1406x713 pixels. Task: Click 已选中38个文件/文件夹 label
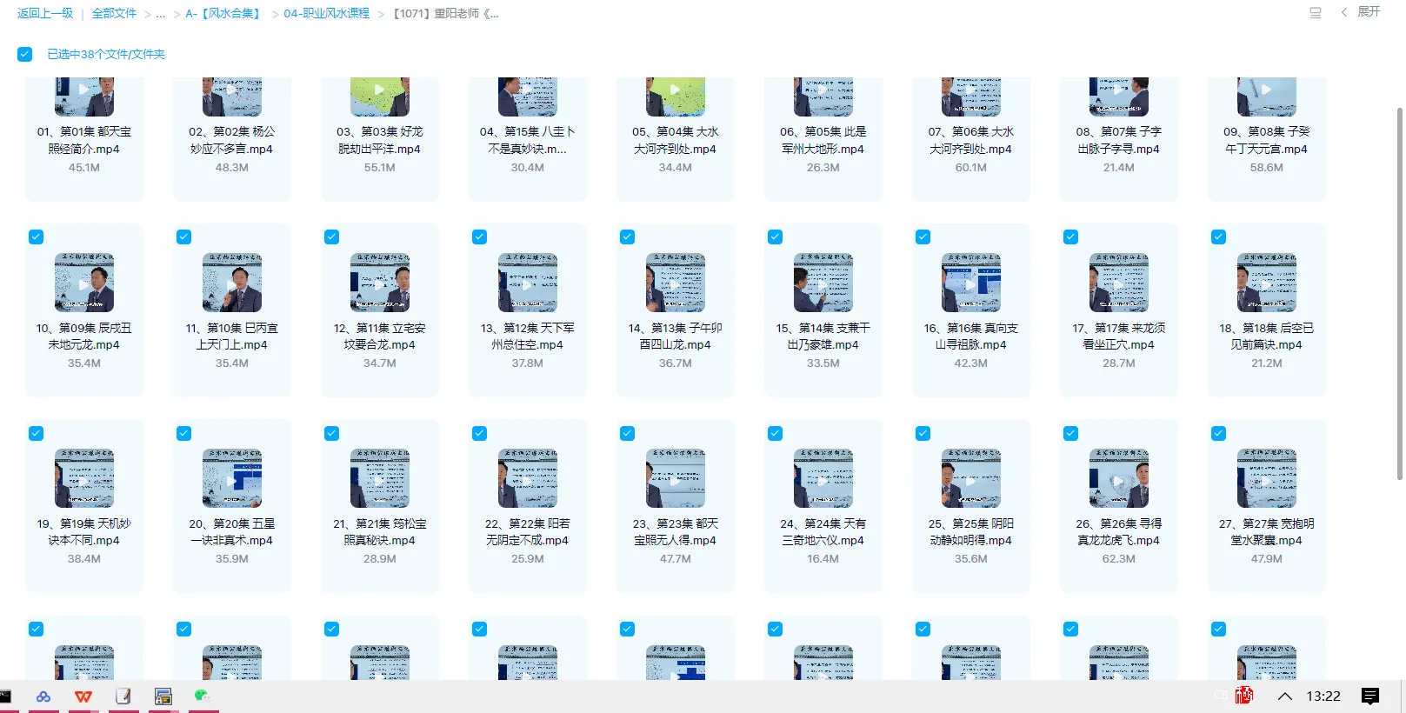click(106, 54)
